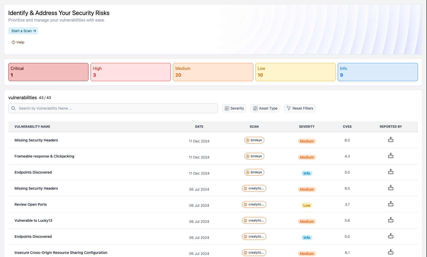
Task: Click the funnel icon on Reset Filters
Action: (289, 108)
